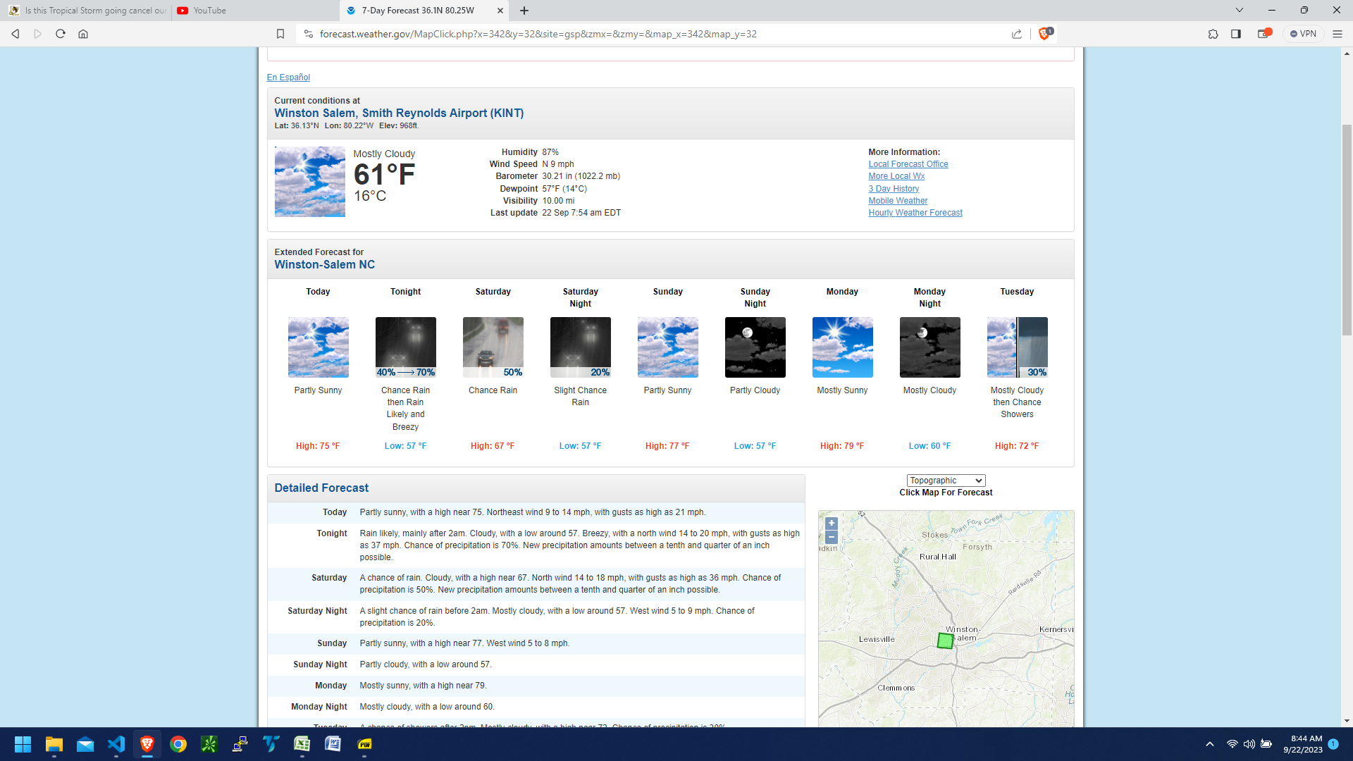This screenshot has width=1353, height=761.
Task: Reload the forecast page
Action: point(61,34)
